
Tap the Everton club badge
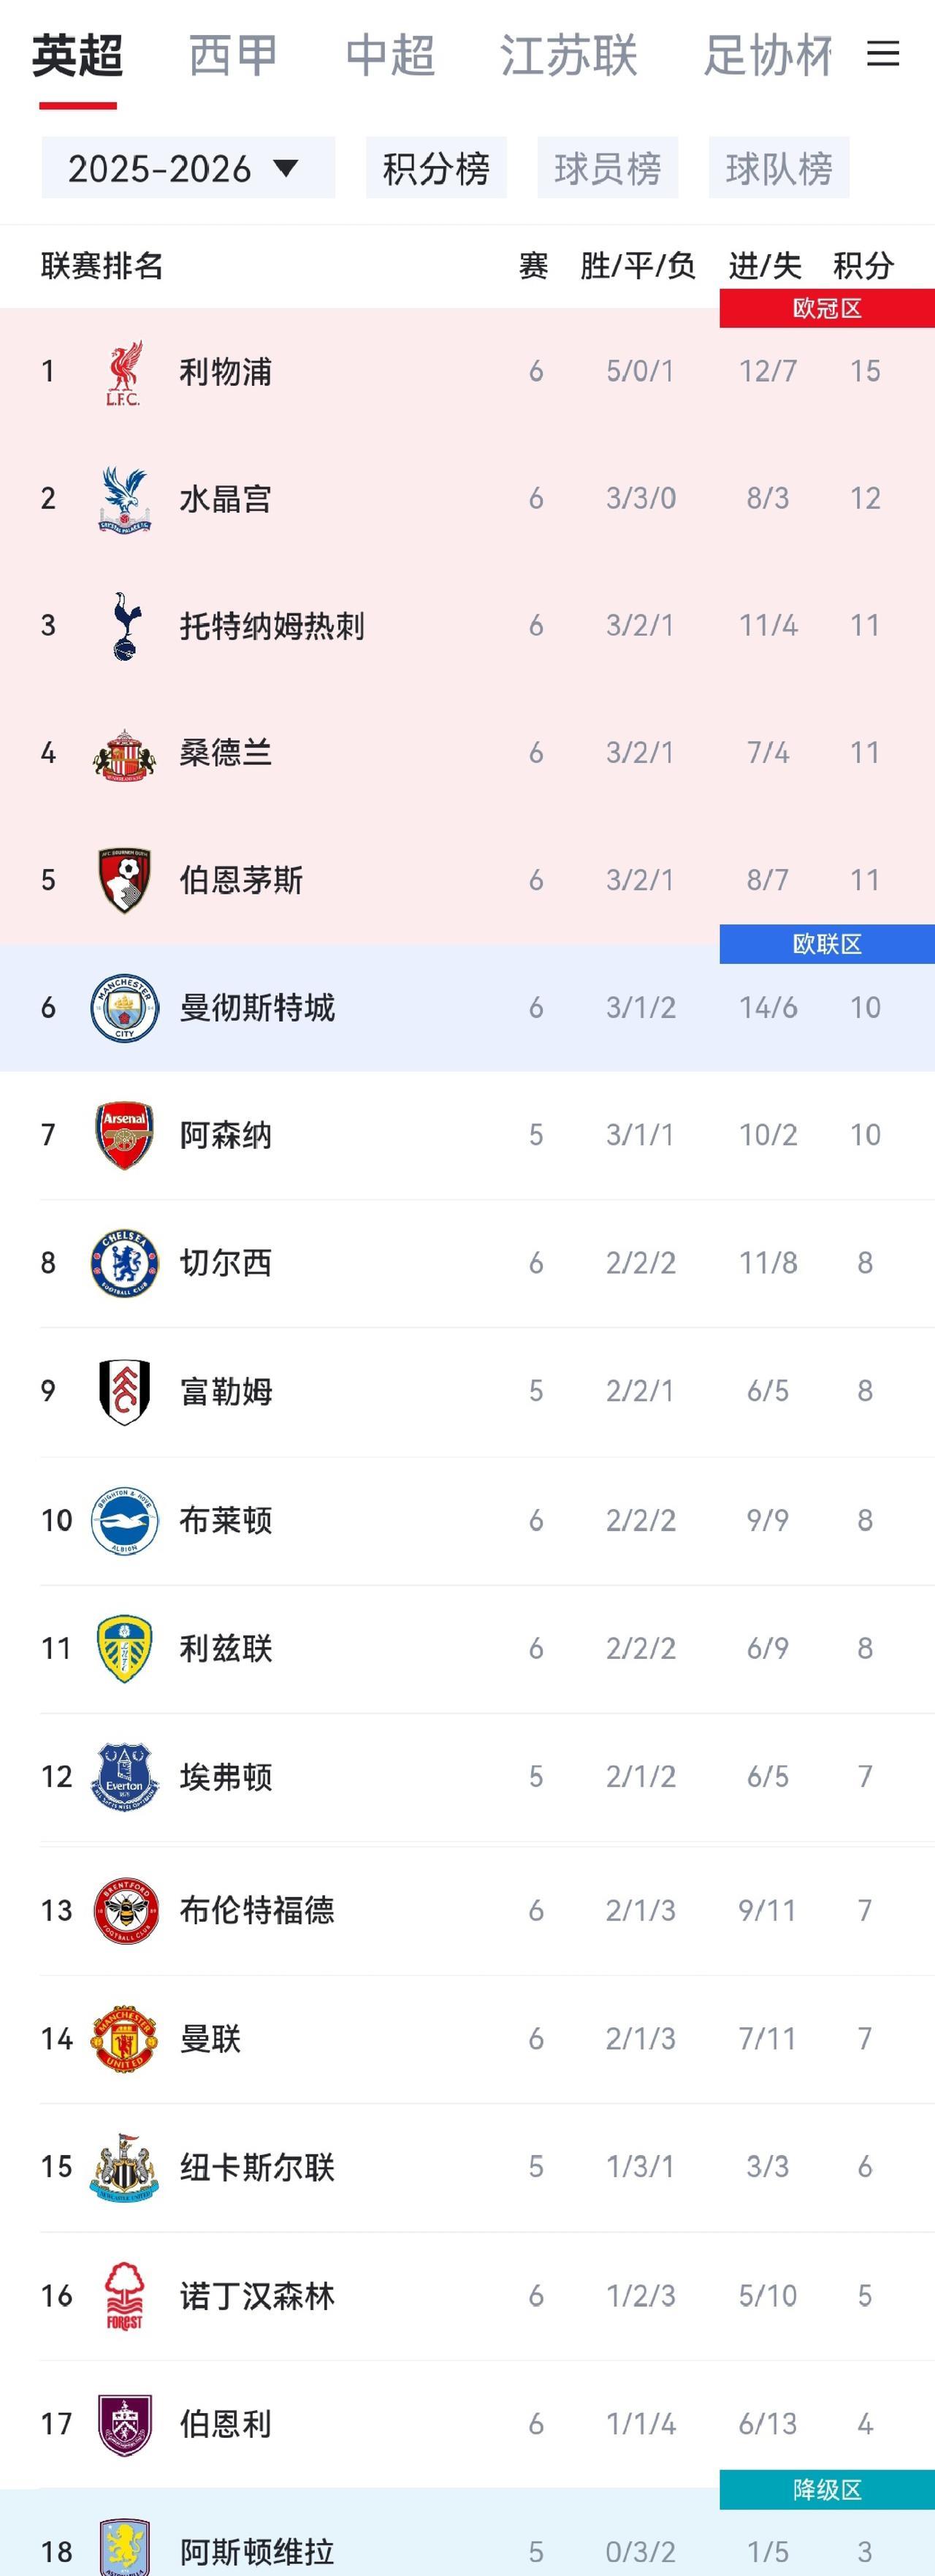coord(124,1777)
